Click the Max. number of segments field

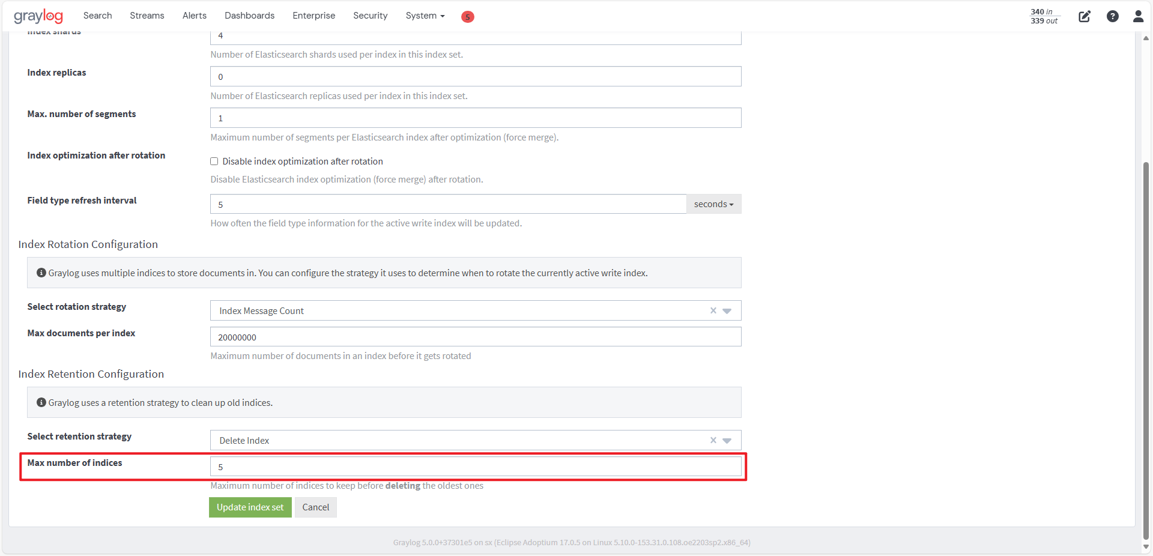tap(476, 118)
